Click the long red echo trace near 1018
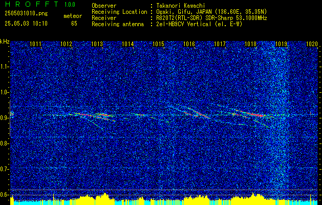 (249, 113)
